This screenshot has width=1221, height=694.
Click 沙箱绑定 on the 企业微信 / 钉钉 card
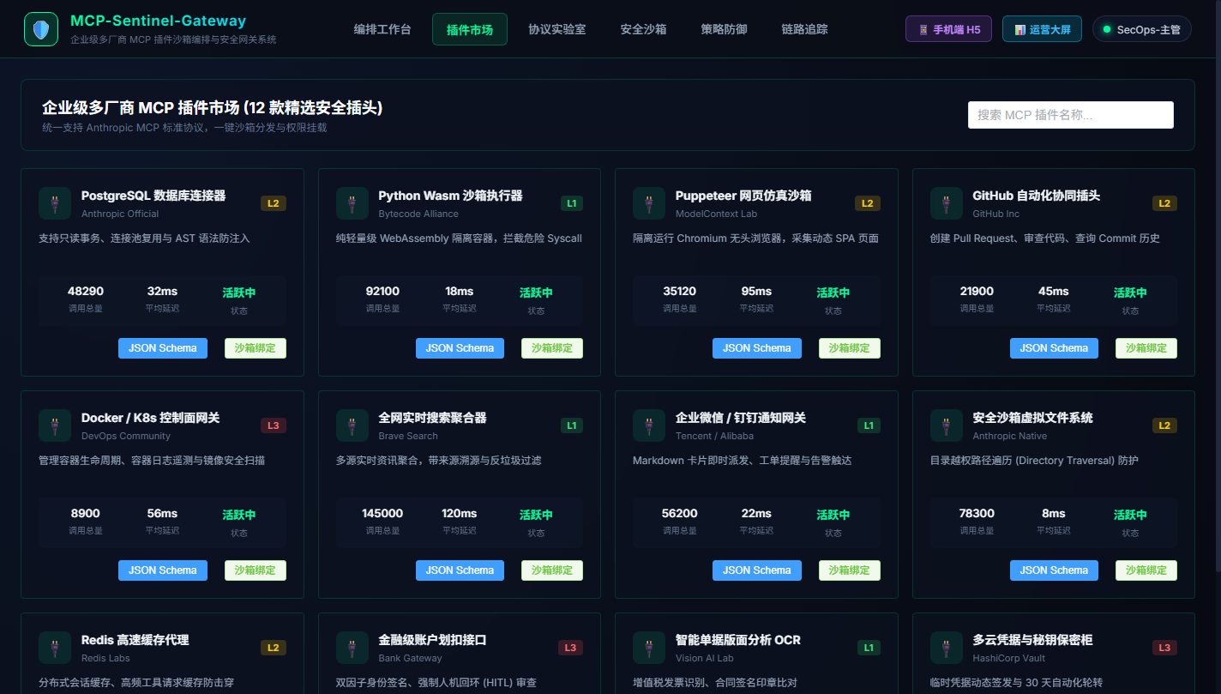pos(850,570)
